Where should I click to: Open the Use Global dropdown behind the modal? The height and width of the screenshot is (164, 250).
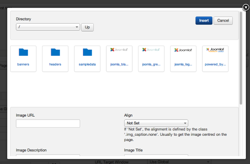tap(179, 162)
